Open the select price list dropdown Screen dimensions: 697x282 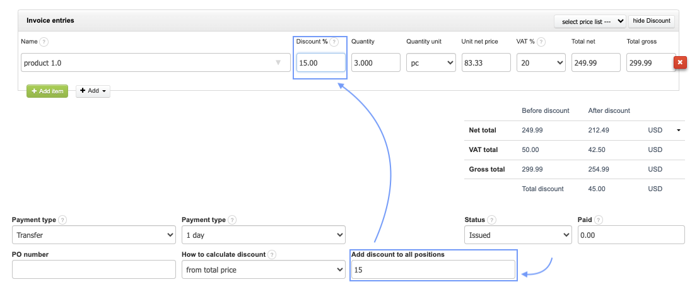tap(589, 21)
